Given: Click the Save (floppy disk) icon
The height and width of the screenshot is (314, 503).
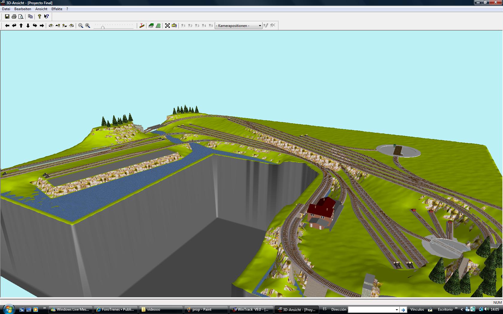Looking at the screenshot, I should 7,17.
